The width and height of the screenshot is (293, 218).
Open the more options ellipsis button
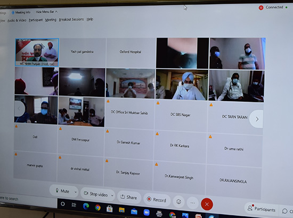pos(193,203)
